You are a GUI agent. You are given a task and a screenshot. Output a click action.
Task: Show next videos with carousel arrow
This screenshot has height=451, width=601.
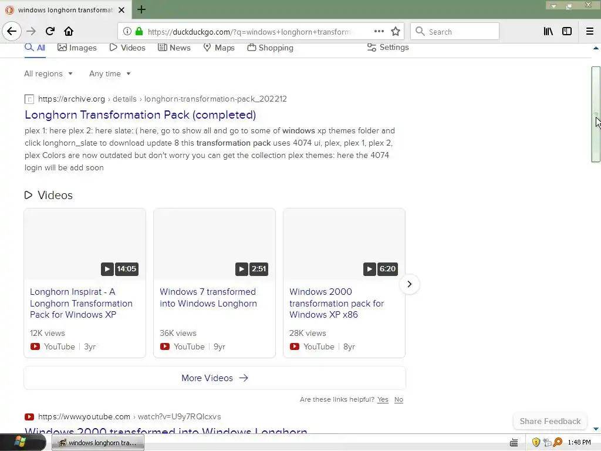pos(409,284)
